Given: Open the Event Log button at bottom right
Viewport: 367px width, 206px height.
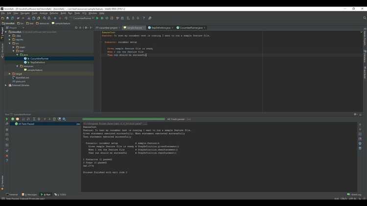Looking at the screenshot, I should click(354, 195).
